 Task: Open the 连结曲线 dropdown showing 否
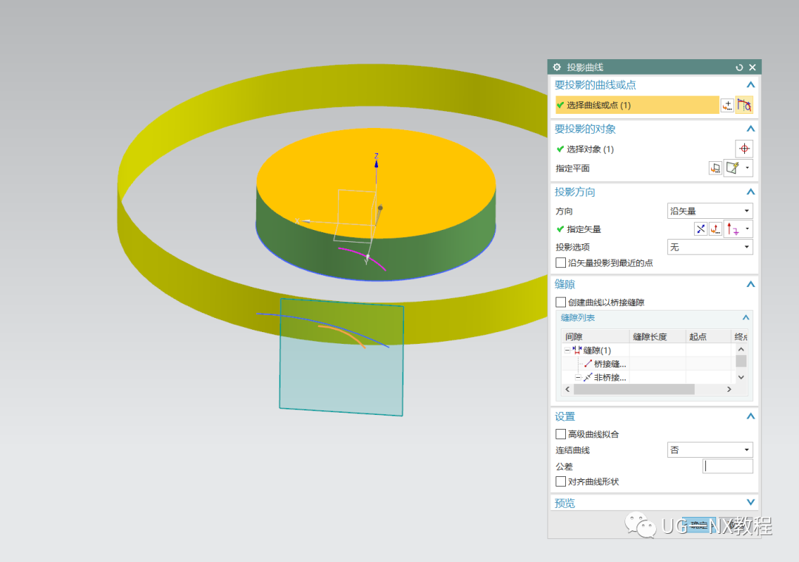coord(709,450)
